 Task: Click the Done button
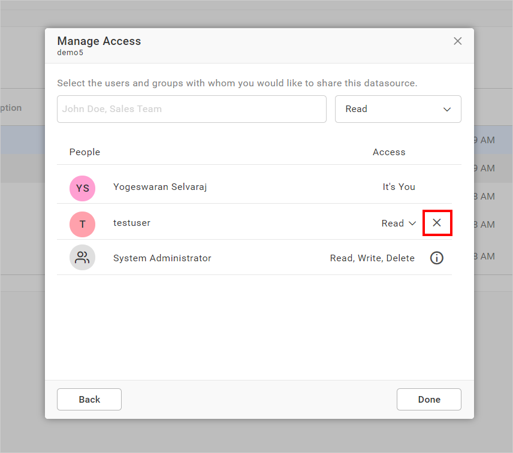[428, 399]
